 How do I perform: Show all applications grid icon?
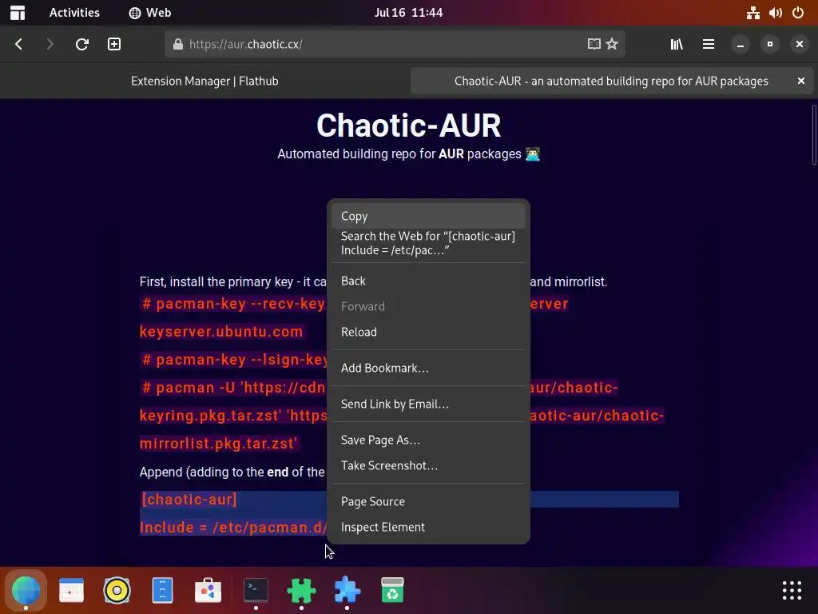point(792,590)
